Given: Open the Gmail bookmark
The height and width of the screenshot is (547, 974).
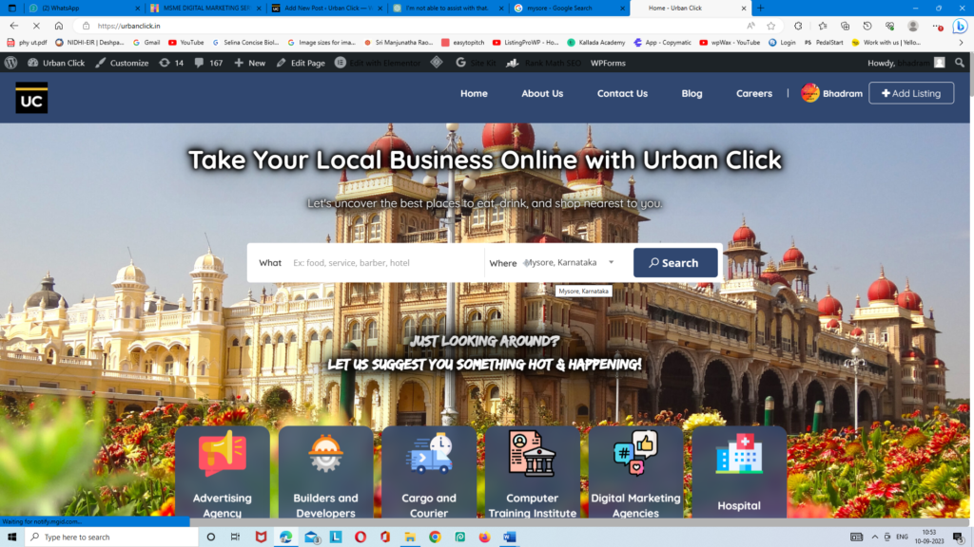Looking at the screenshot, I should pos(146,42).
